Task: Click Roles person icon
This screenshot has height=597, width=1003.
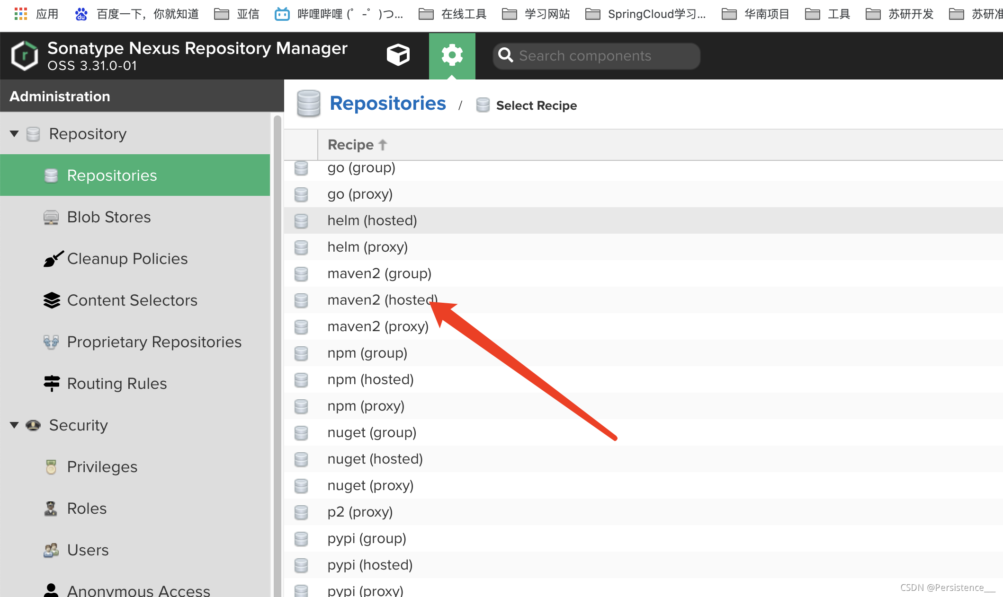Action: click(x=51, y=509)
